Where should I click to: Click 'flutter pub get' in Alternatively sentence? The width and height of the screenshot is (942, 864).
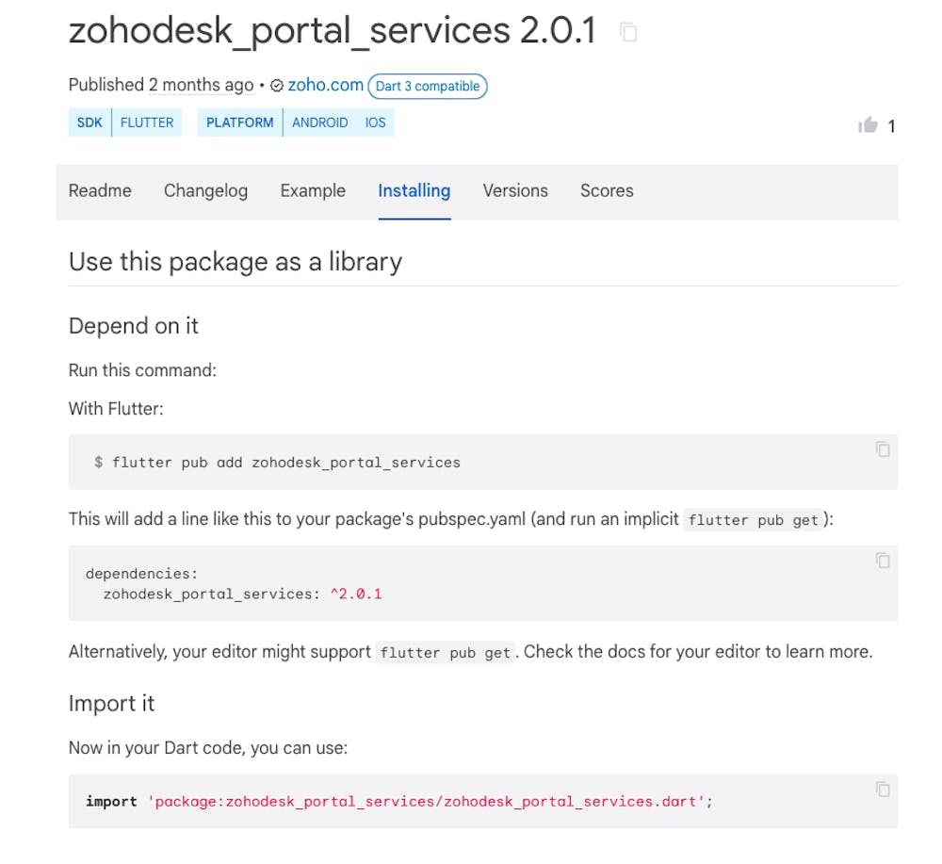click(446, 653)
